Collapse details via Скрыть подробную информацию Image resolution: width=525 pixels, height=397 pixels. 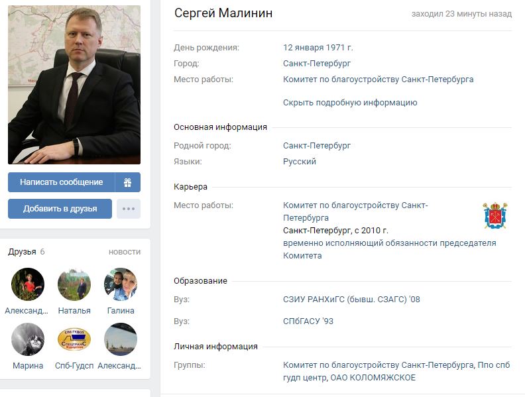click(350, 103)
